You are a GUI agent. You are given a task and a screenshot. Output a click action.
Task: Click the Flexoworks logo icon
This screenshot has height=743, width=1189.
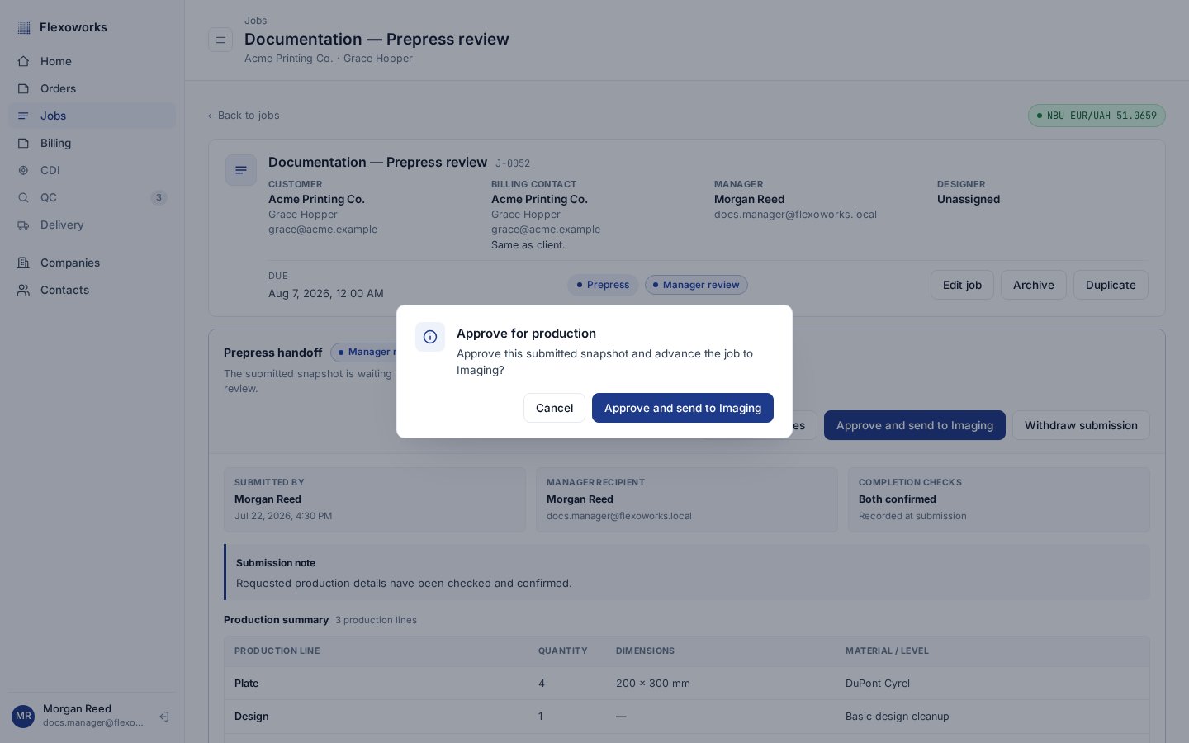[x=23, y=27]
